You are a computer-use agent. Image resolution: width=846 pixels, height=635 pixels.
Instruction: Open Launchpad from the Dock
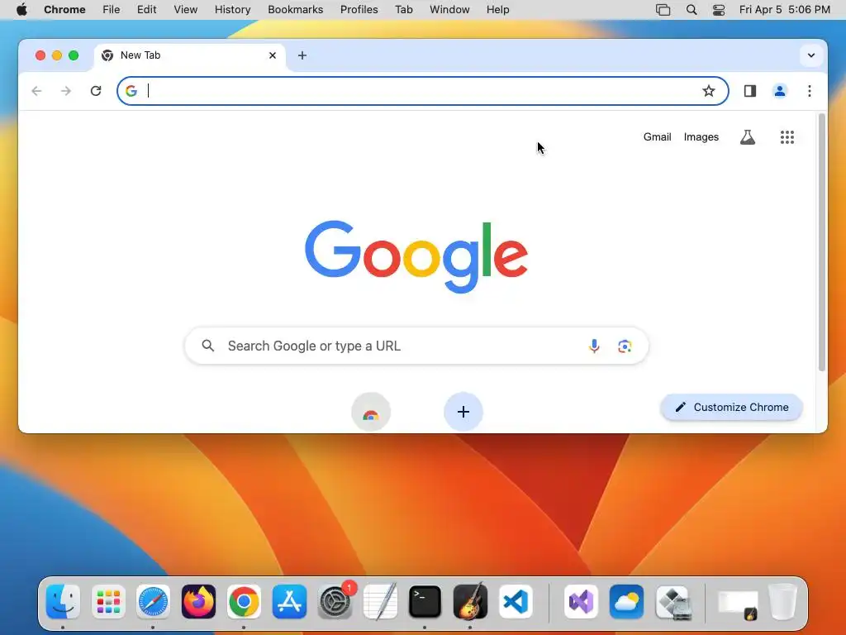(x=108, y=602)
